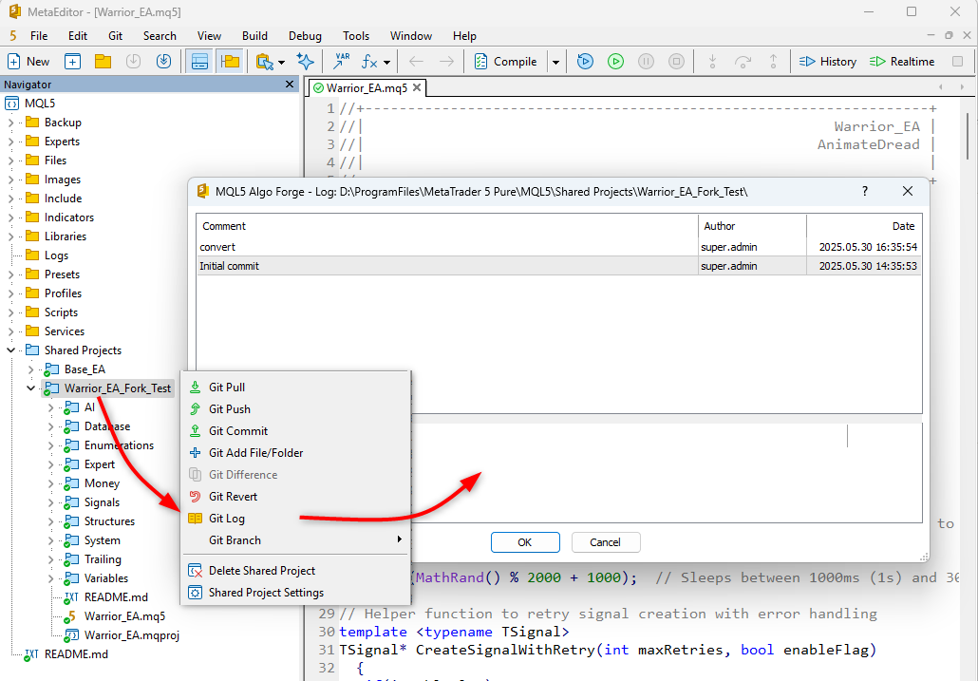Click the navigate forward arrow
Screen dimensions: 978x681
click(x=446, y=61)
